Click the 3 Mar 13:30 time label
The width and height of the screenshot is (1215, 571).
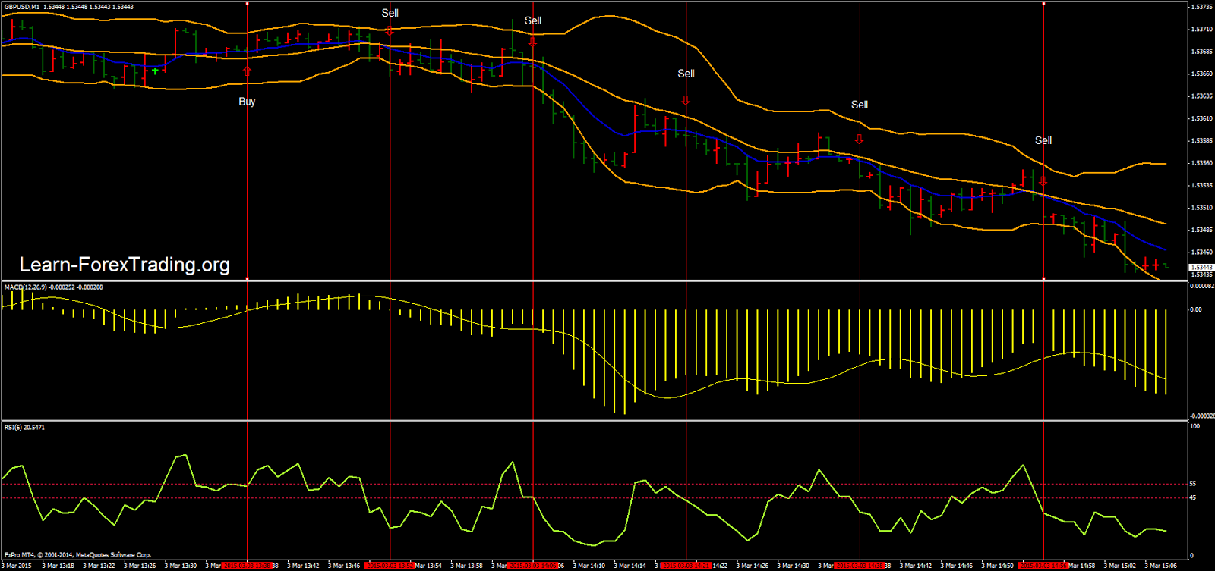(x=181, y=566)
